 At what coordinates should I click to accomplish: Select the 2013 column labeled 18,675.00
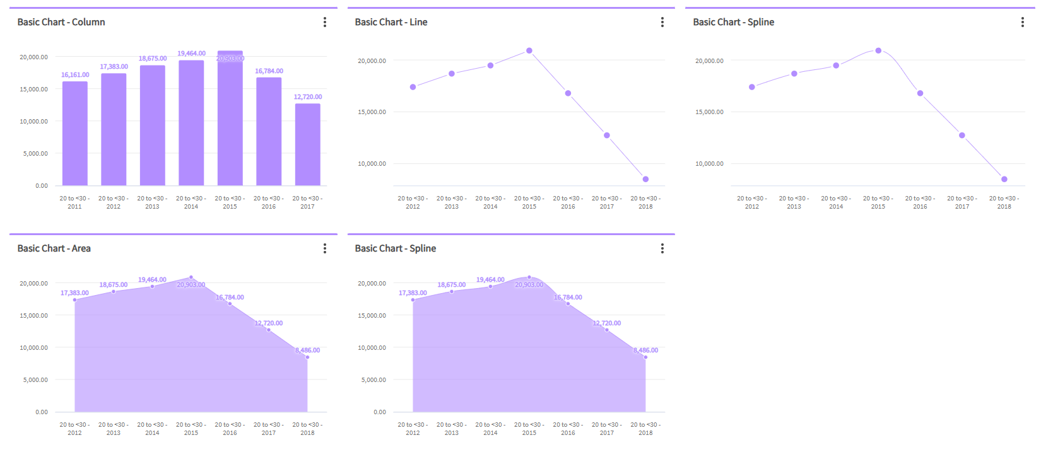point(152,126)
